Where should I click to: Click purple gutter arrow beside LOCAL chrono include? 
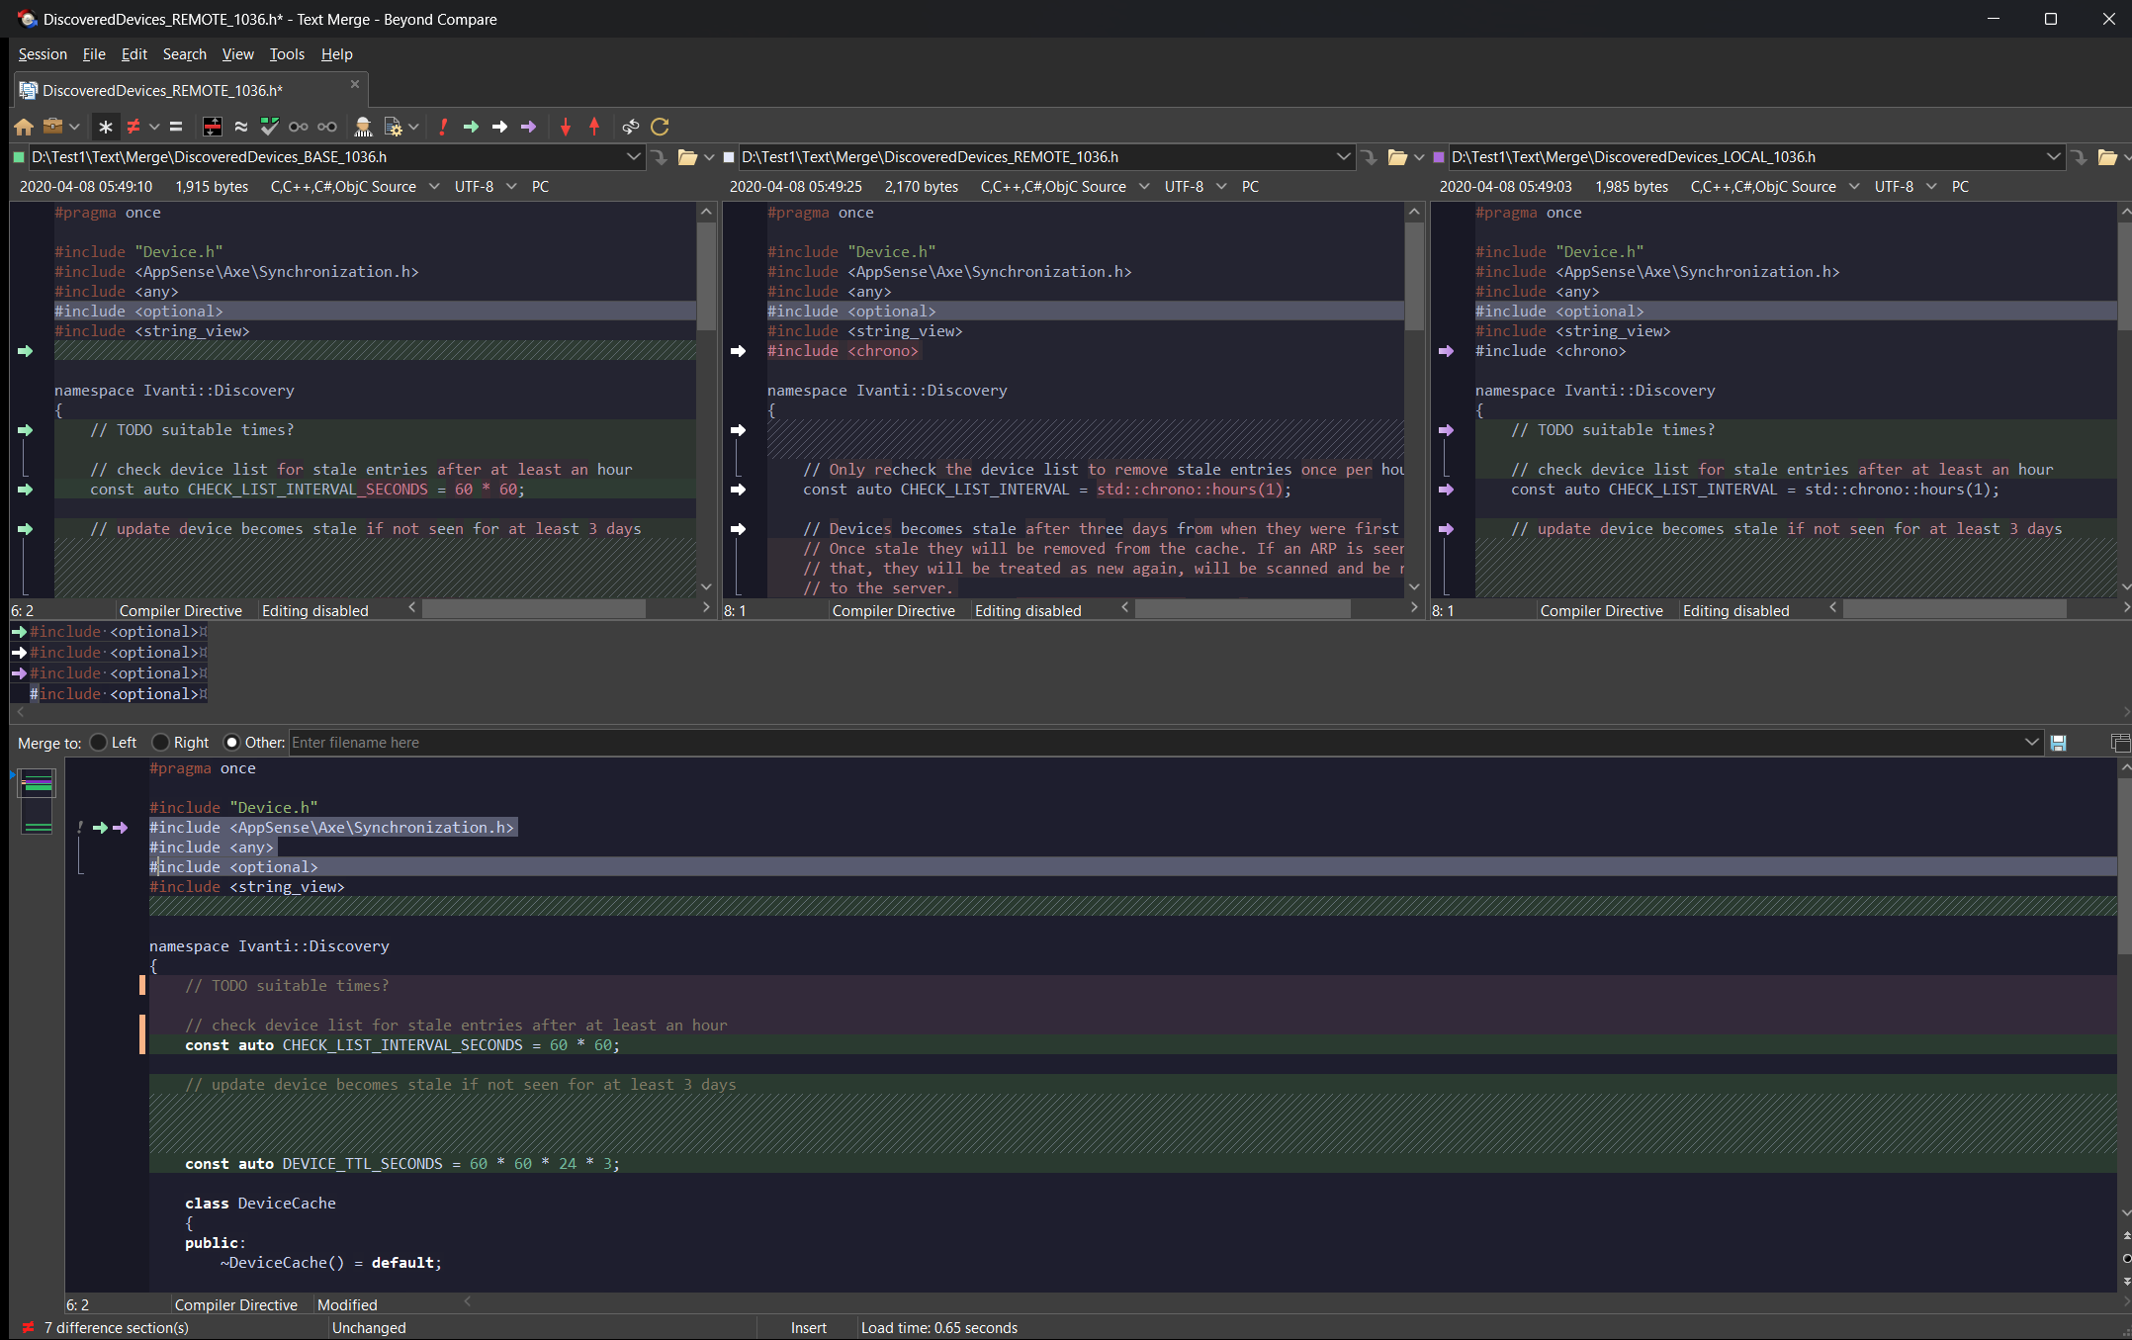pos(1446,351)
